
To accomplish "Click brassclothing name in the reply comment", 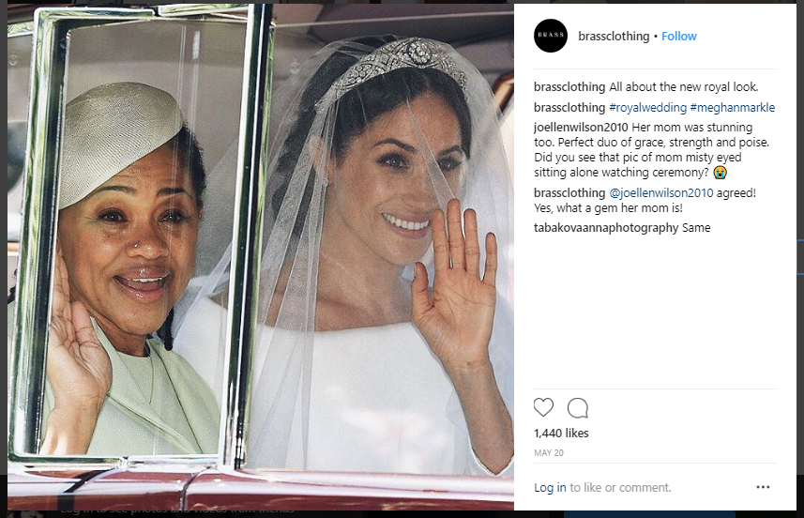I will [x=569, y=192].
